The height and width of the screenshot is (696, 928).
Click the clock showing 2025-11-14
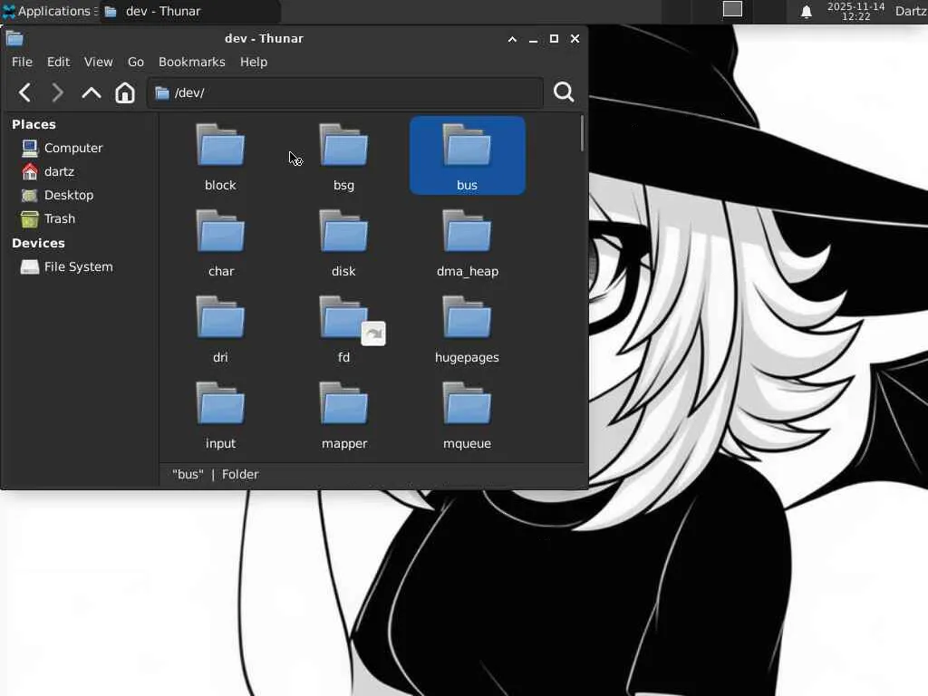(855, 11)
